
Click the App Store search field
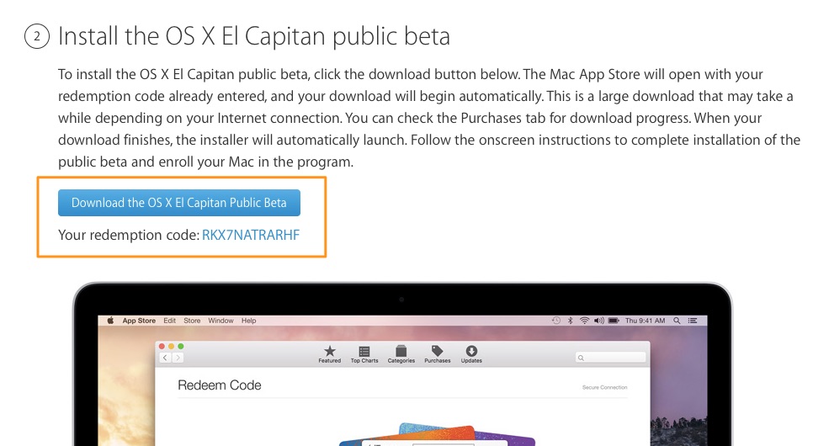[611, 358]
